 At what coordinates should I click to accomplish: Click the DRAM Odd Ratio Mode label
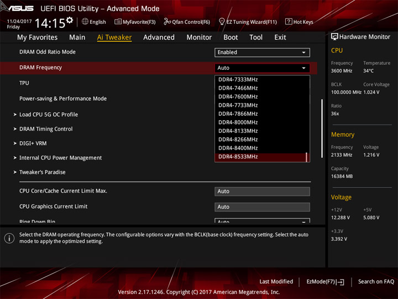(x=48, y=52)
